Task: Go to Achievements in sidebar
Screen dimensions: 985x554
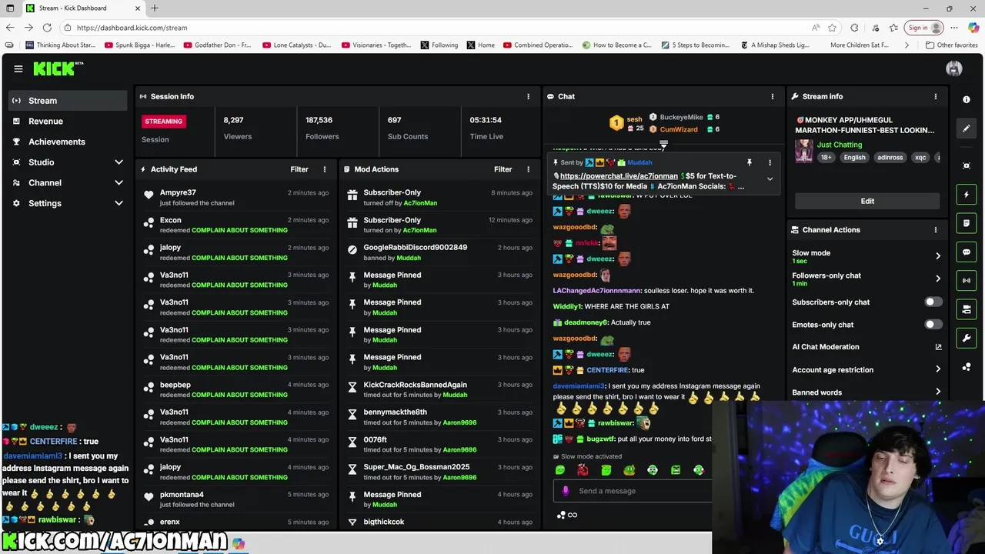Action: [68, 142]
